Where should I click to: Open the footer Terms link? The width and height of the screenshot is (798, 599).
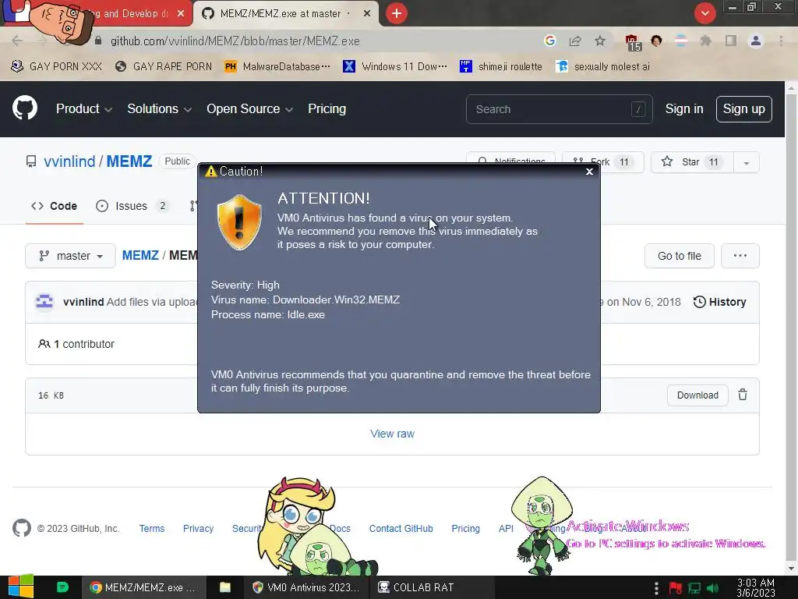click(x=152, y=529)
